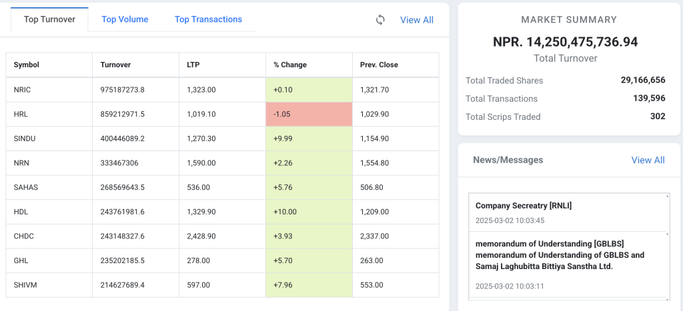683x311 pixels.
Task: Select the SHIVM symbol row
Action: (x=25, y=285)
